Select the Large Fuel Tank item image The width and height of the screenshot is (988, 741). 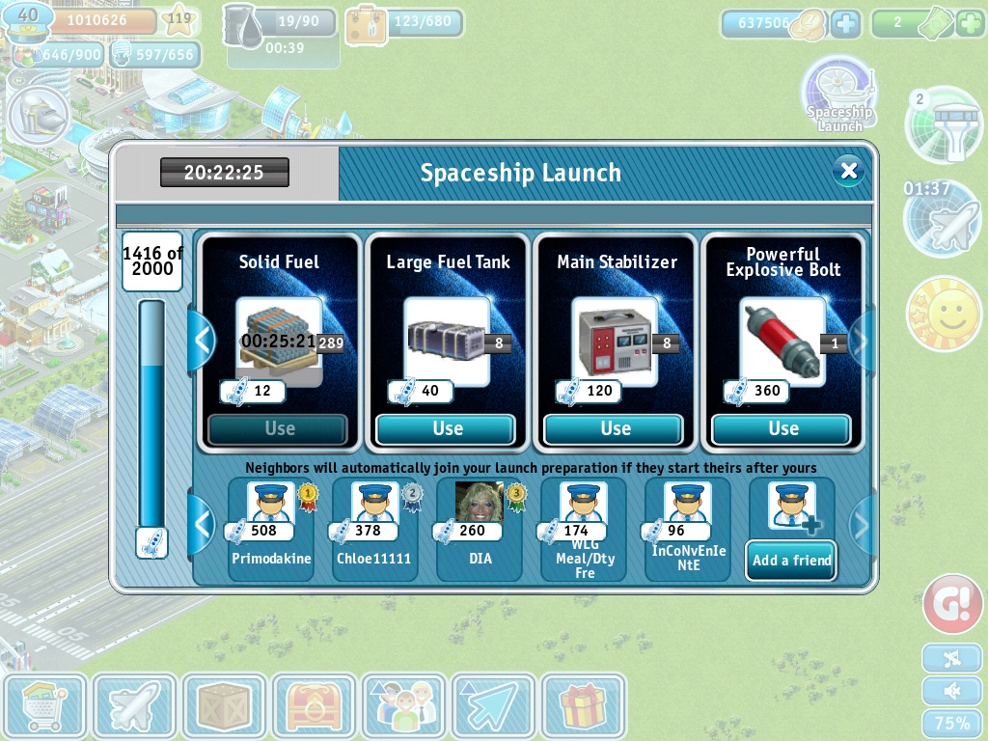tap(447, 342)
